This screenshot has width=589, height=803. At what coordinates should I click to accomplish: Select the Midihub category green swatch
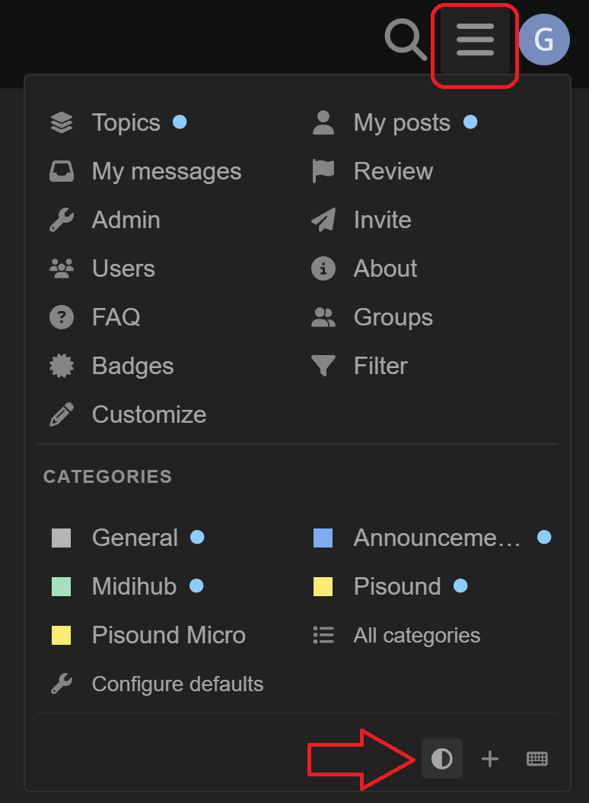62,586
